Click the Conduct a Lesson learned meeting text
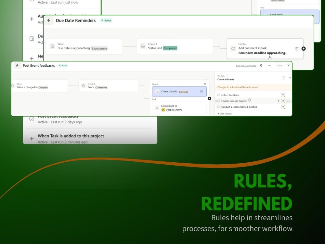This screenshot has width=325, height=244. point(239,107)
